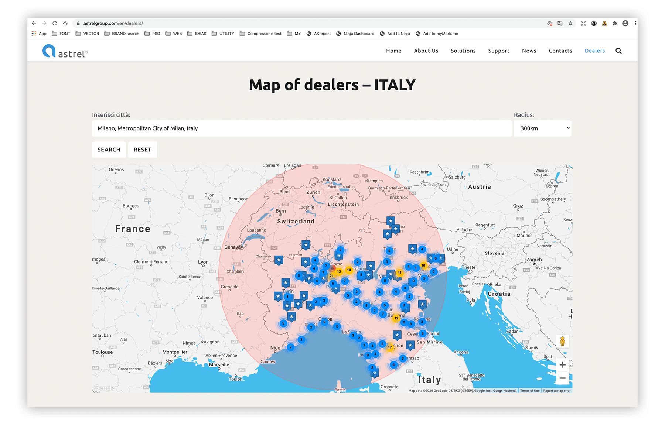Reload the page with refresh icon
The width and height of the screenshot is (665, 425).
(55, 23)
